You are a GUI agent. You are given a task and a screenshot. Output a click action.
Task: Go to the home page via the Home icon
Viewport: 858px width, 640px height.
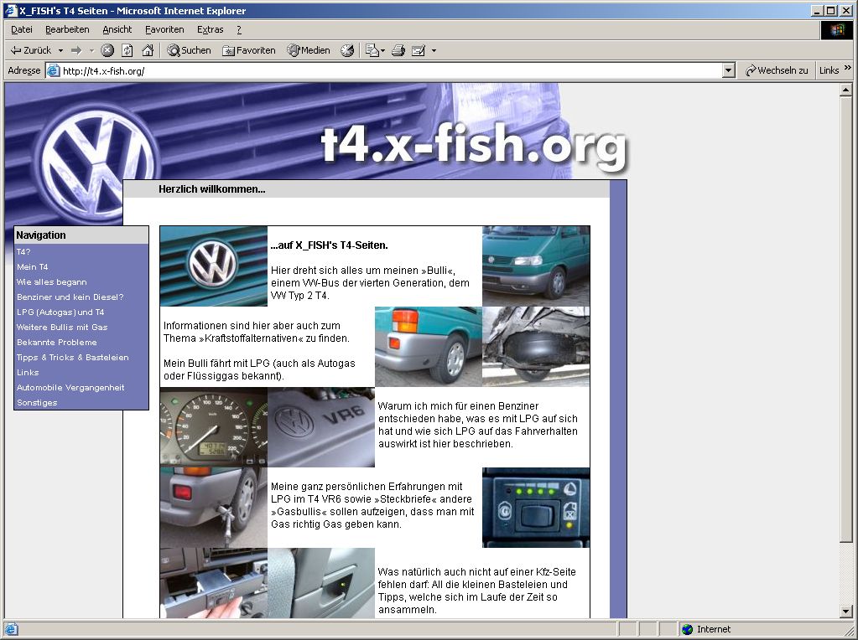pyautogui.click(x=148, y=50)
